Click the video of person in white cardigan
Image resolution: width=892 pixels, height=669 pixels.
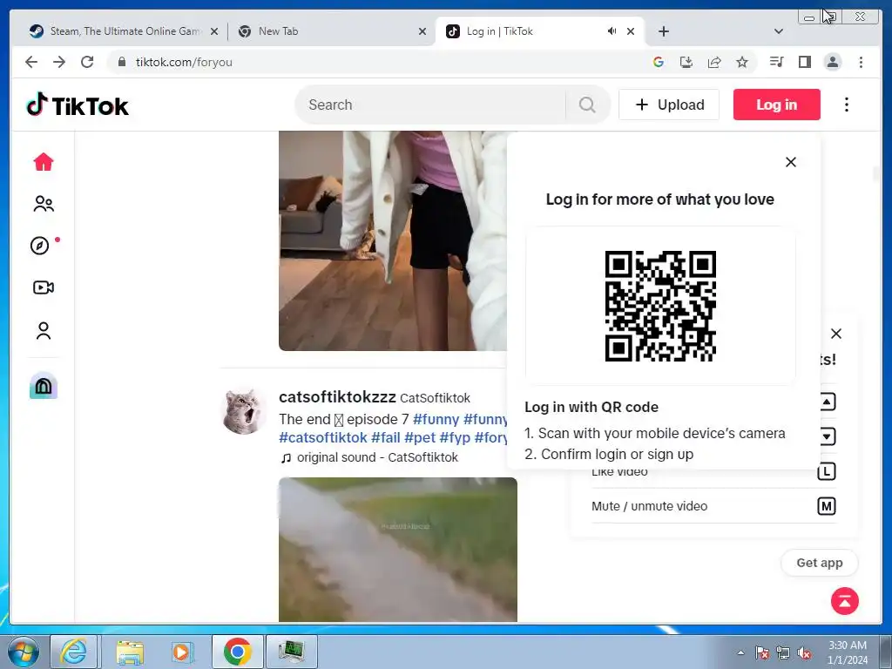393,240
